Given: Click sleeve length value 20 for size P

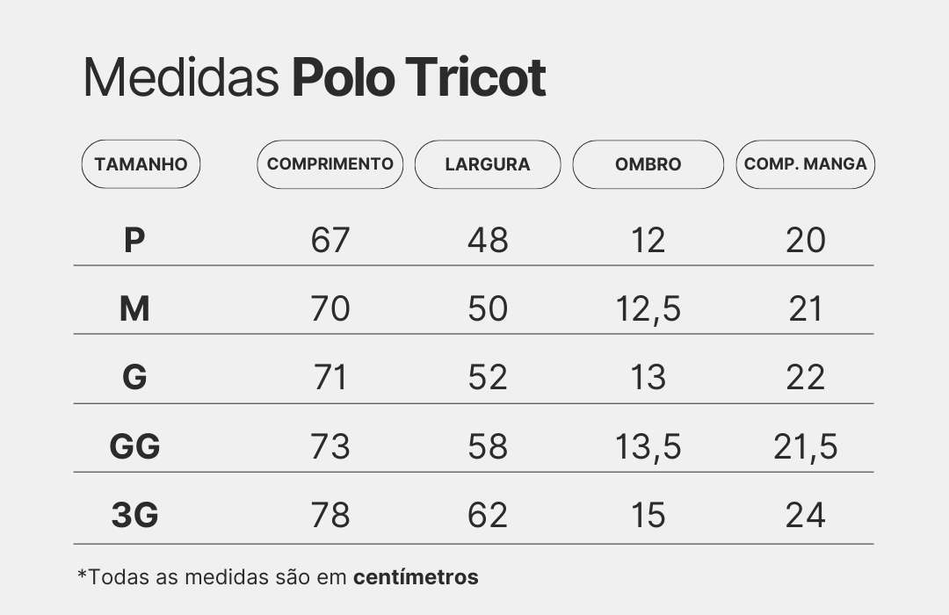Looking at the screenshot, I should coord(805,240).
